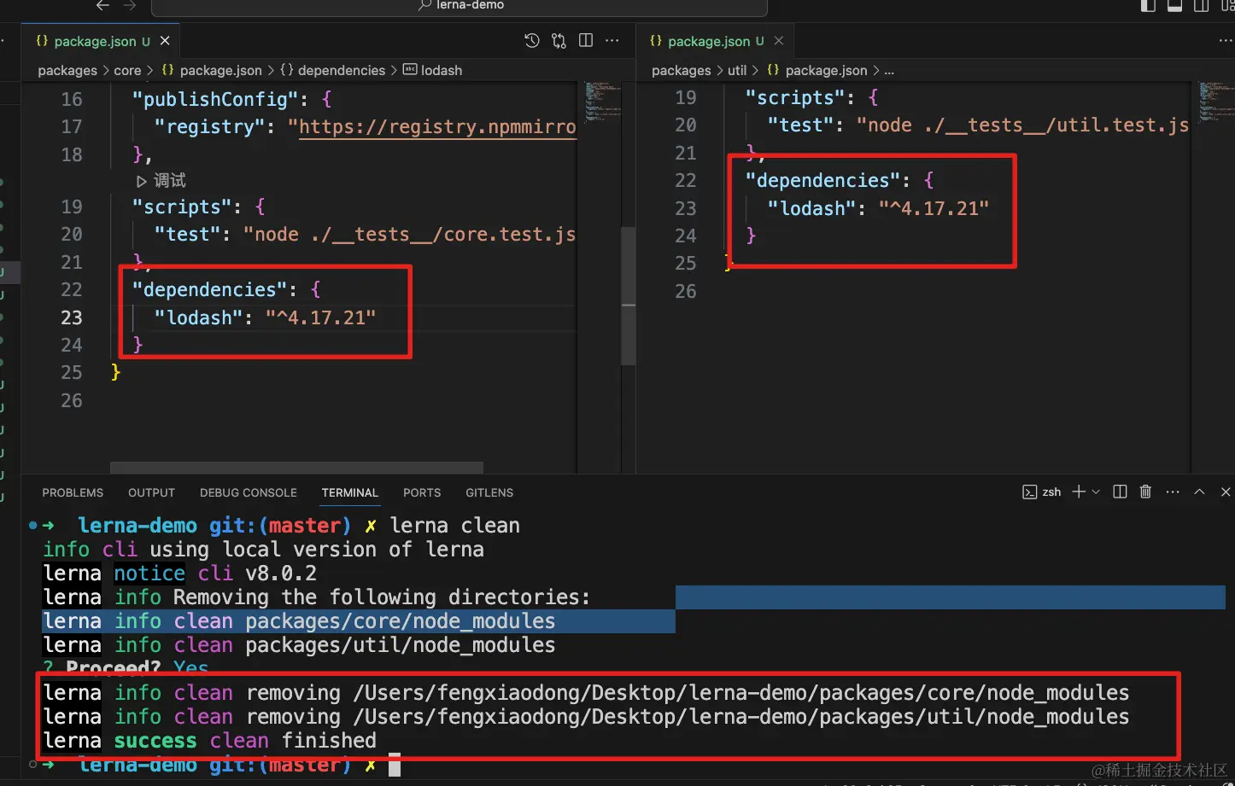
Task: Select the util package.json tab
Action: pyautogui.click(x=715, y=41)
